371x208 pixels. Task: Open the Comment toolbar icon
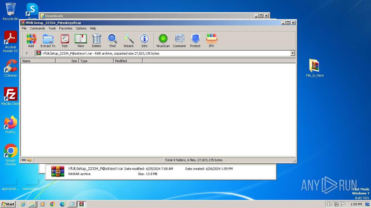[179, 41]
